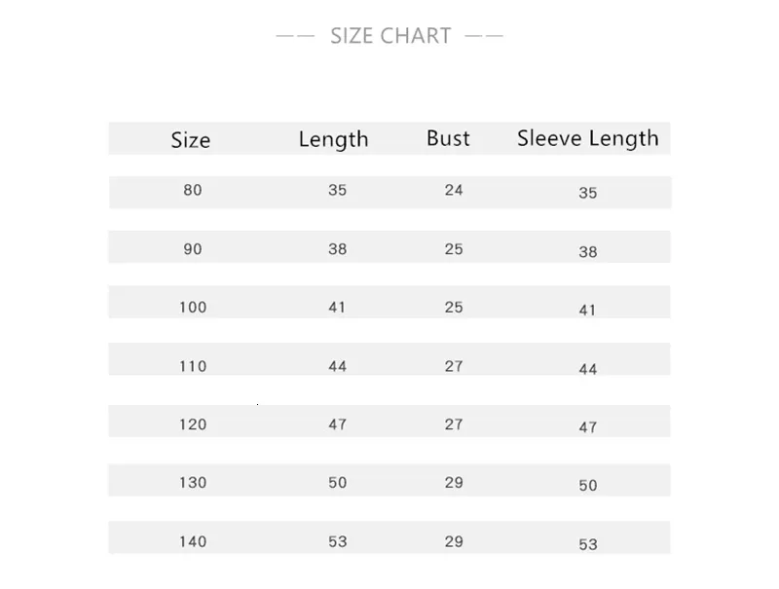Click the Bust column header
The width and height of the screenshot is (779, 589).
coord(448,138)
